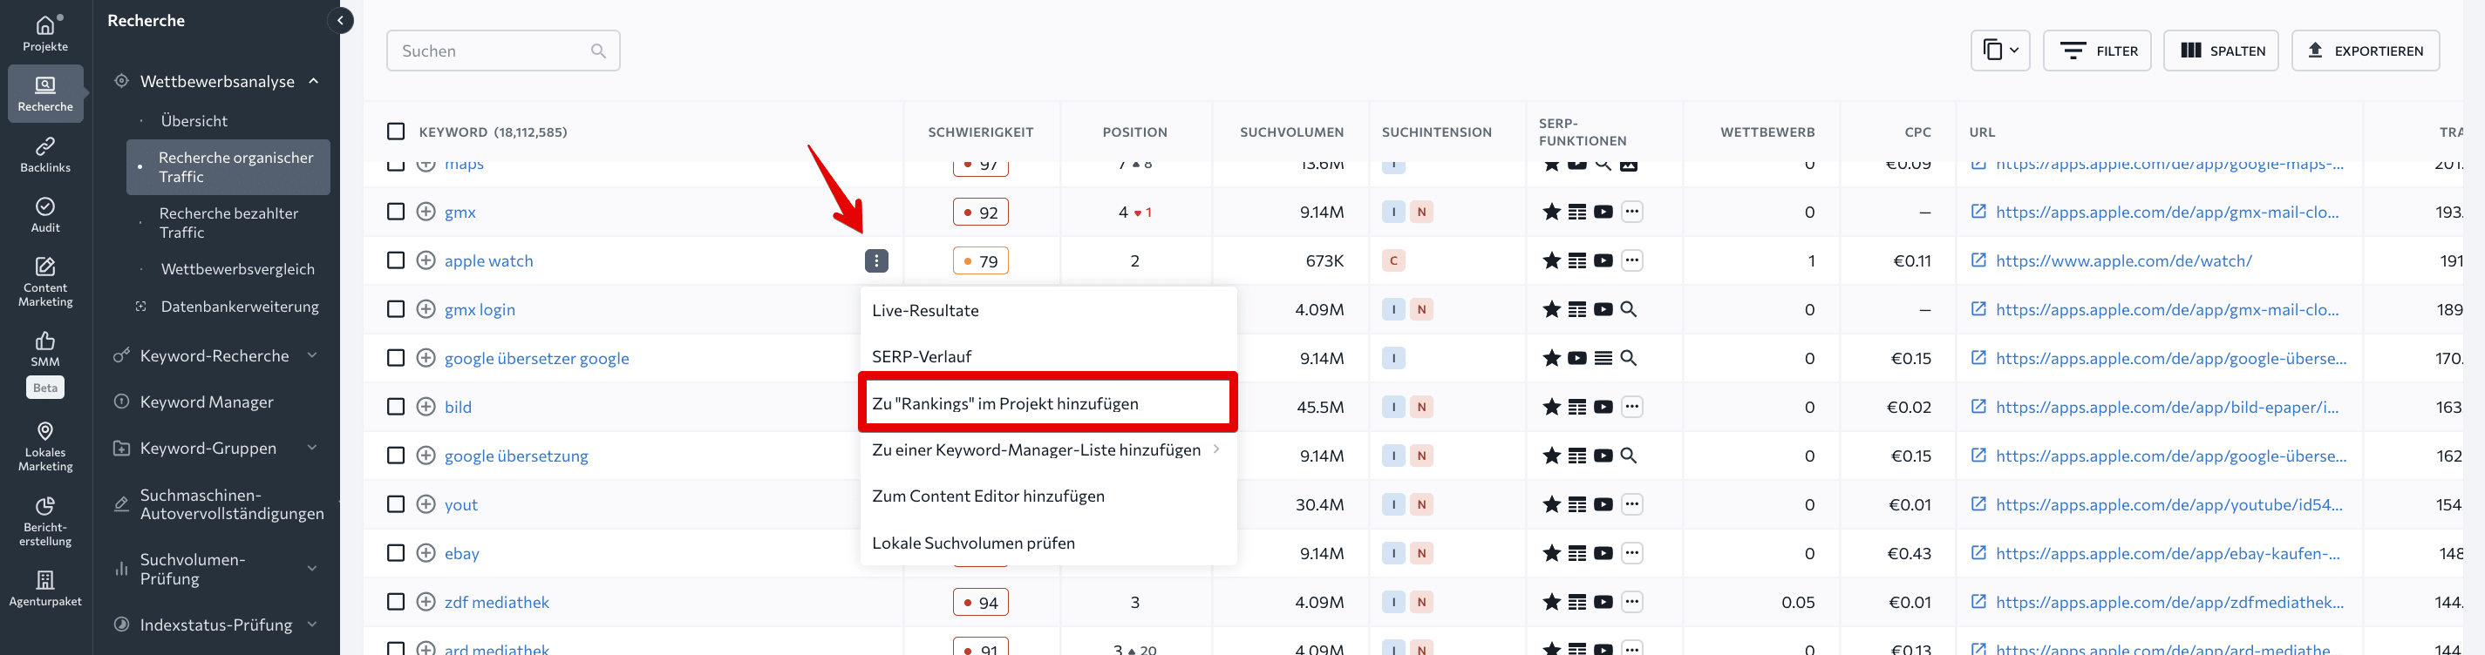
Task: Add keyword ebay with plus icon
Action: pyautogui.click(x=426, y=553)
